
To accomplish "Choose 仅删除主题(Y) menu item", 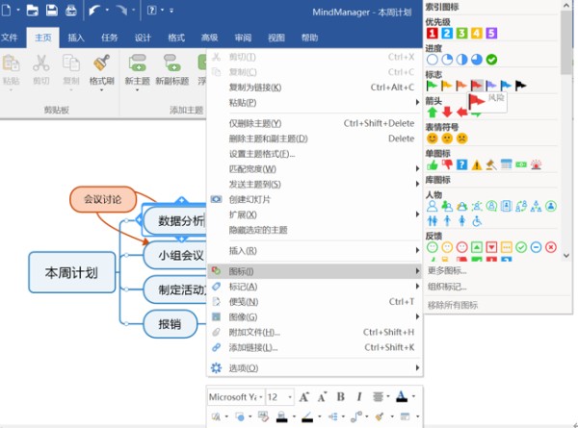I will click(314, 123).
